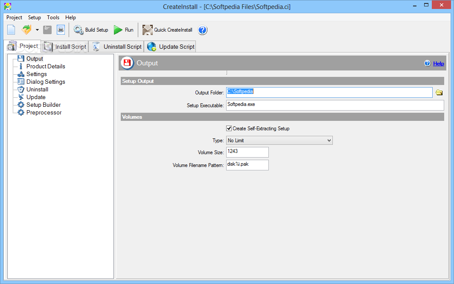The width and height of the screenshot is (454, 284).
Task: Click the Product Details info icon
Action: coord(20,66)
